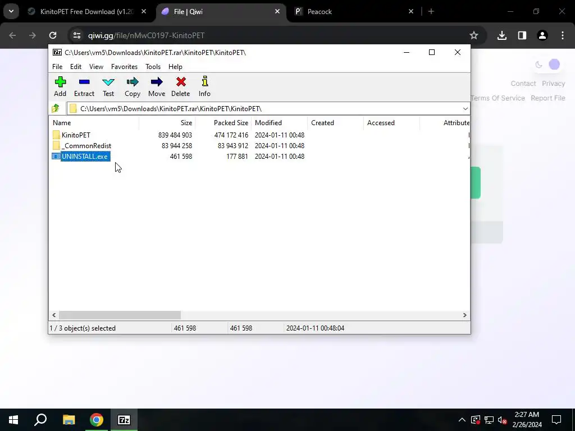Select UNINSTALL.exe file name
The width and height of the screenshot is (575, 431).
(x=85, y=157)
